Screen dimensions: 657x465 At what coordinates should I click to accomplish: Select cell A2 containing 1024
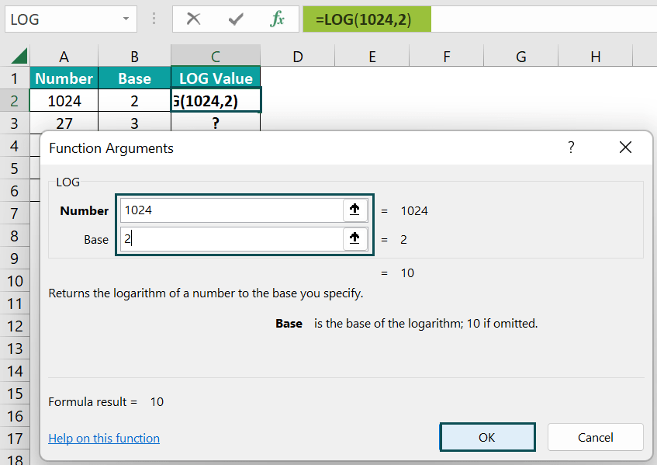coord(64,100)
